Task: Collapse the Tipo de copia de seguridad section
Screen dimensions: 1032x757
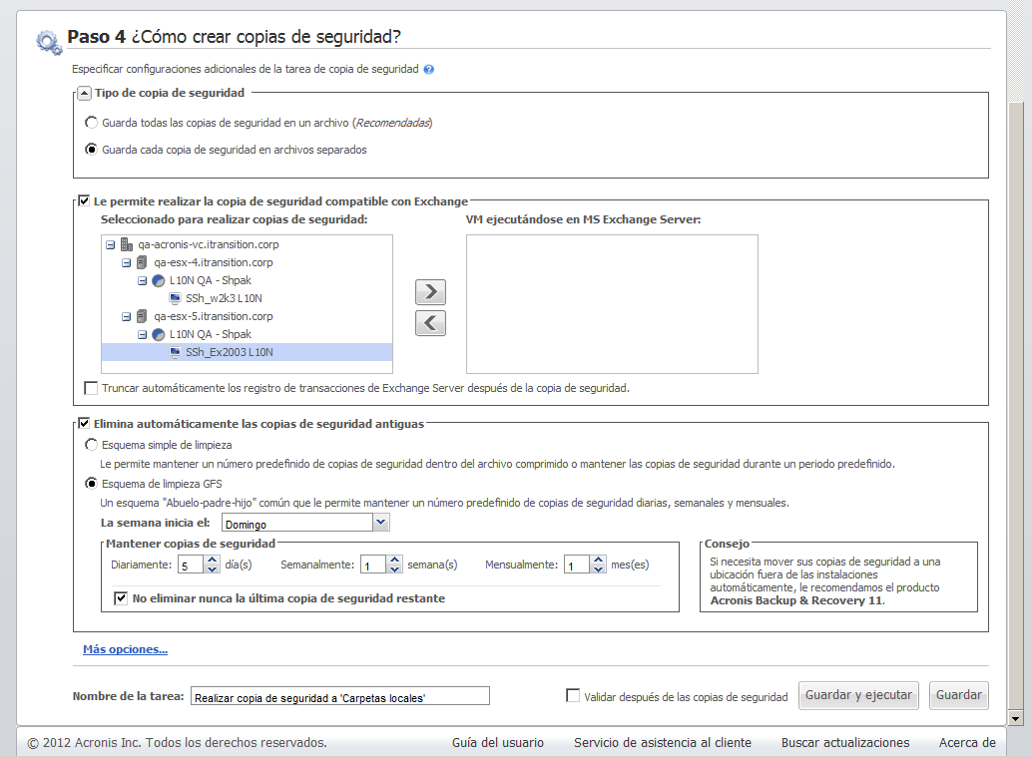Action: click(85, 93)
